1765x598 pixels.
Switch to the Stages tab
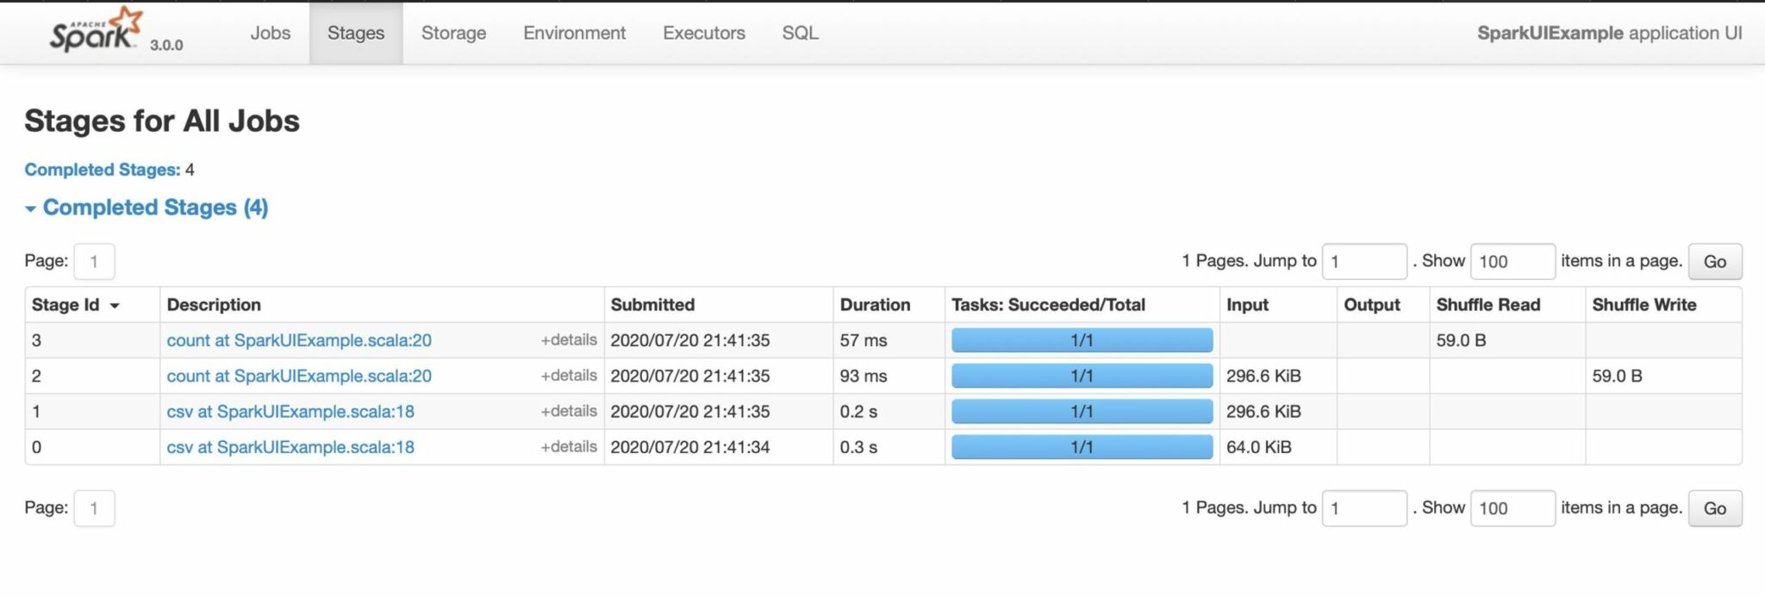click(x=356, y=33)
